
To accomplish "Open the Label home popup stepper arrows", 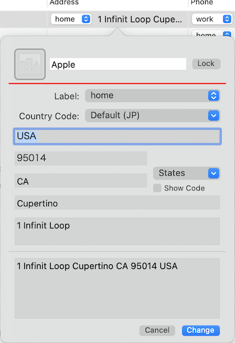I will point(214,96).
